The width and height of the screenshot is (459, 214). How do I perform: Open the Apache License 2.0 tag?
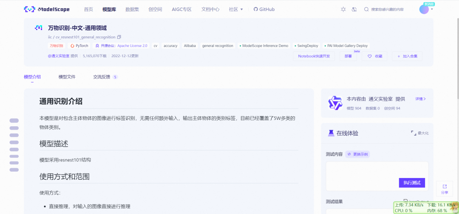[121, 46]
